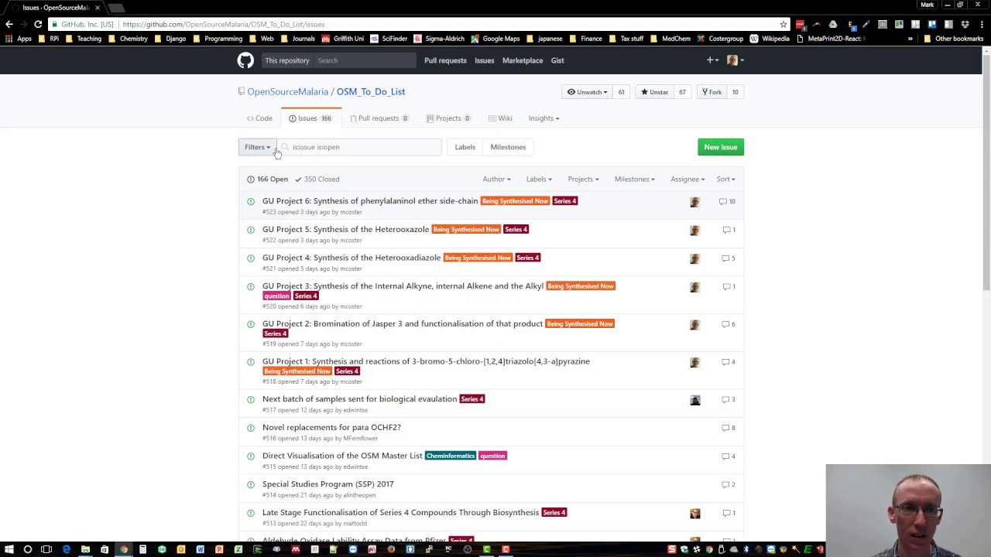Click assignee avatar on Next batch of samples row

pyautogui.click(x=694, y=400)
